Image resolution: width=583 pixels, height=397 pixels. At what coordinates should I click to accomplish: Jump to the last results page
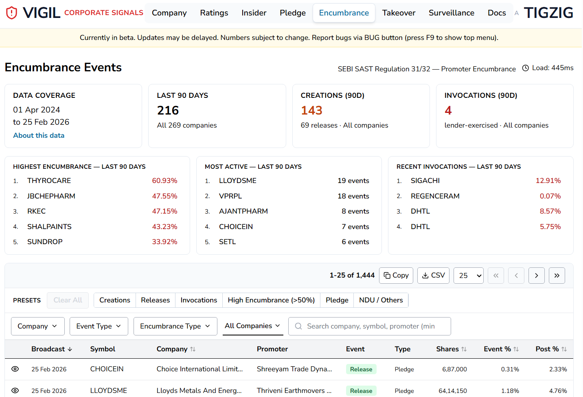coord(557,276)
